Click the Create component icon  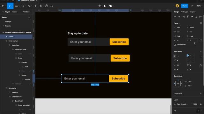tap(99, 6)
